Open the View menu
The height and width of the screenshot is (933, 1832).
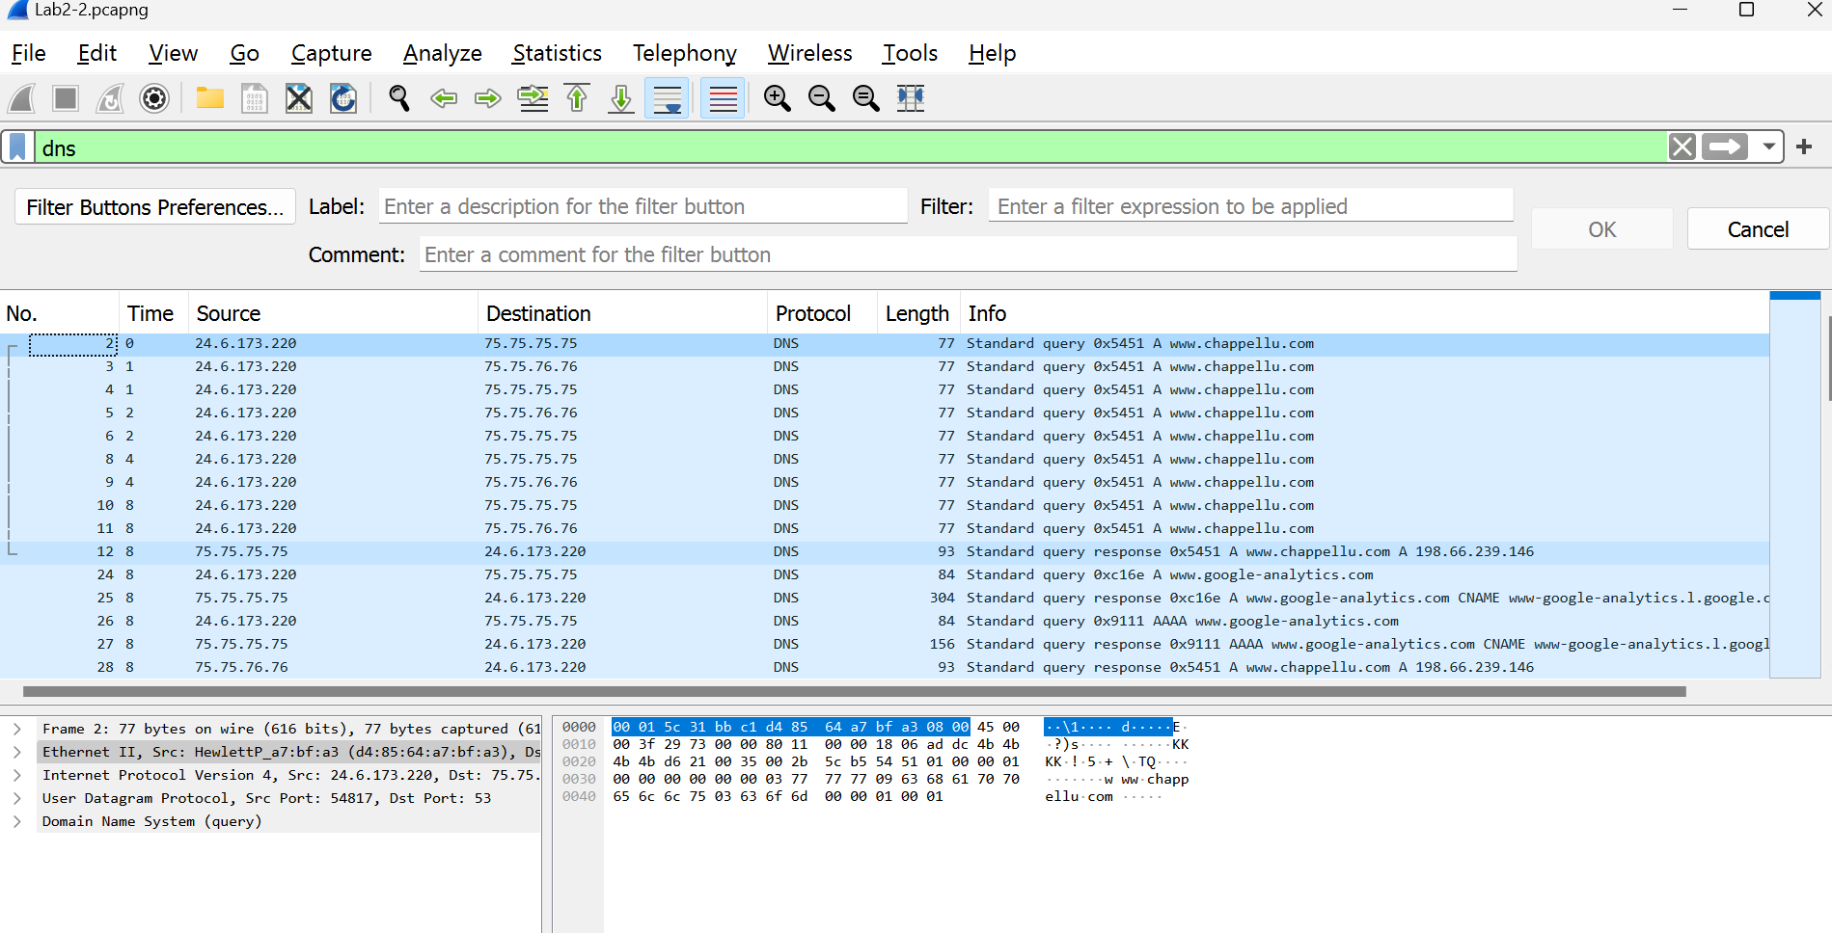(x=174, y=53)
